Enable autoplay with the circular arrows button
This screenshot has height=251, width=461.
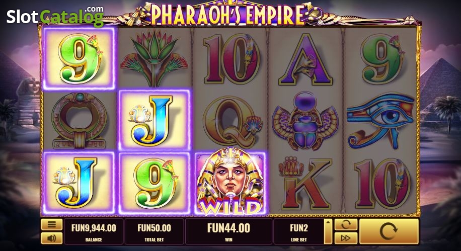pyautogui.click(x=346, y=225)
